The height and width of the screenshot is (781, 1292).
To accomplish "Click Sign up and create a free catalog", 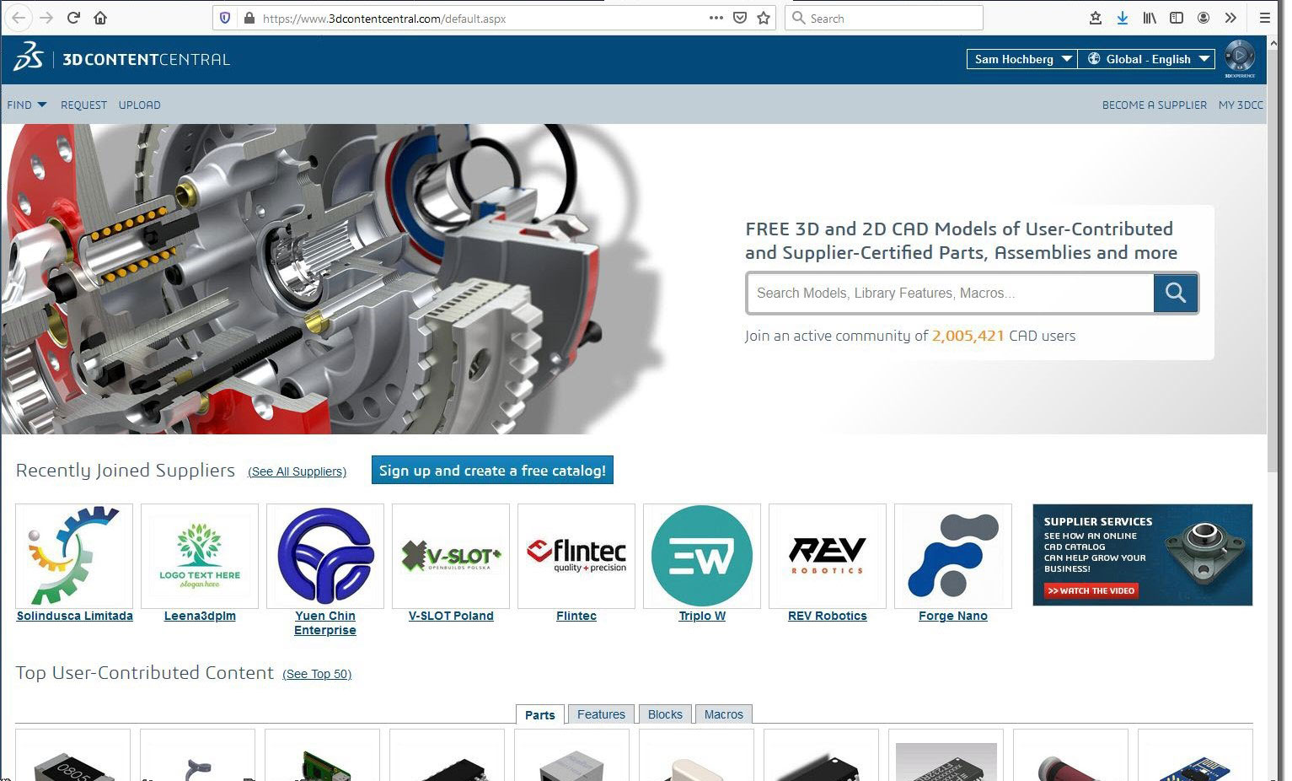I will [x=492, y=471].
